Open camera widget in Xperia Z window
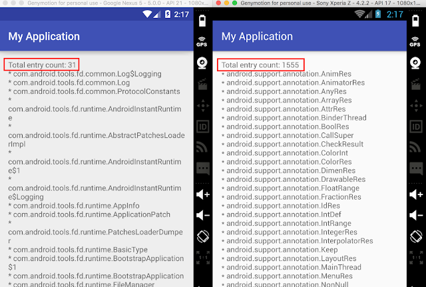The width and height of the screenshot is (426, 287). [415, 63]
